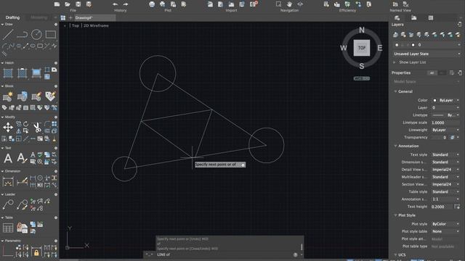Screen dimensions: 465x261
Task: Click the New file toolbar icon
Action: 57,4
